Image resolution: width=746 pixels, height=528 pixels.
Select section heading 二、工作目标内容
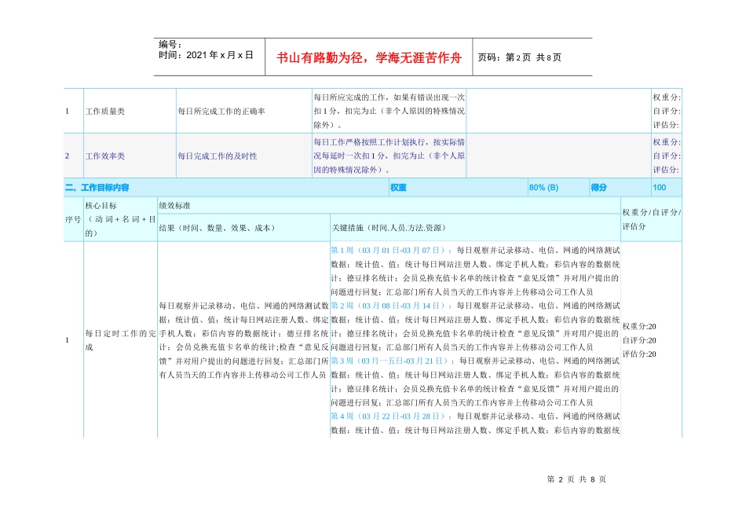(x=97, y=188)
